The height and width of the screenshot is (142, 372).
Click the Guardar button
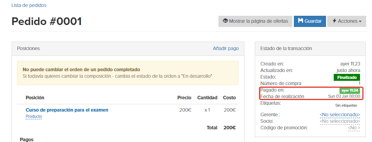tap(310, 21)
